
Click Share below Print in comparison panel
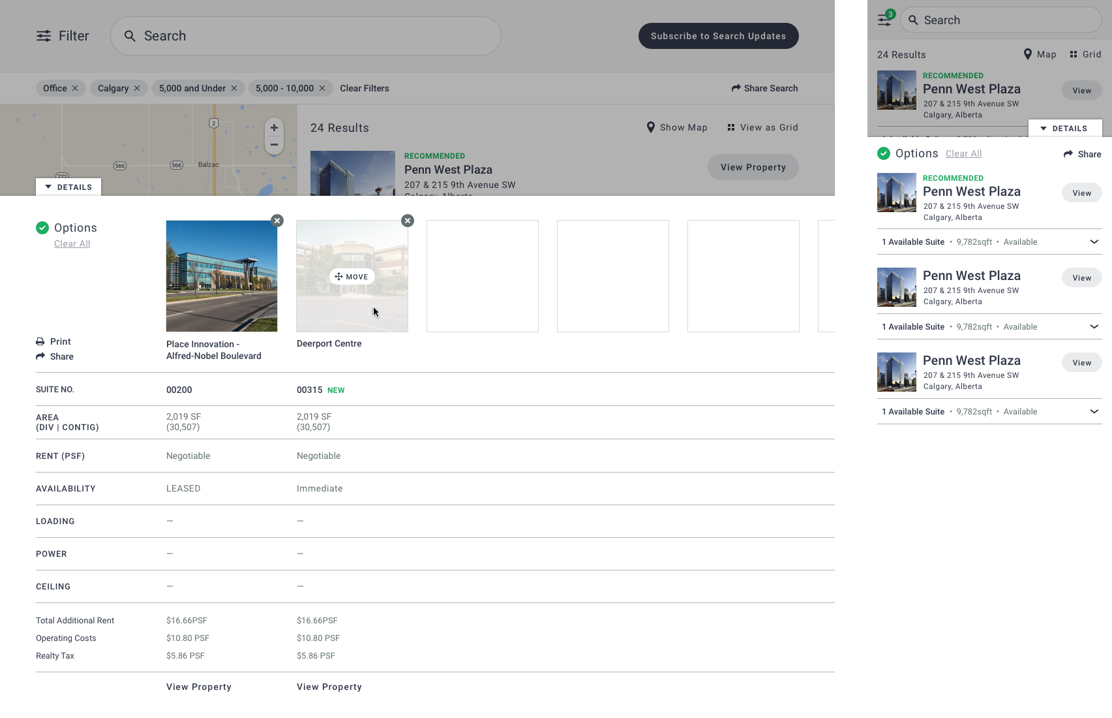(55, 356)
